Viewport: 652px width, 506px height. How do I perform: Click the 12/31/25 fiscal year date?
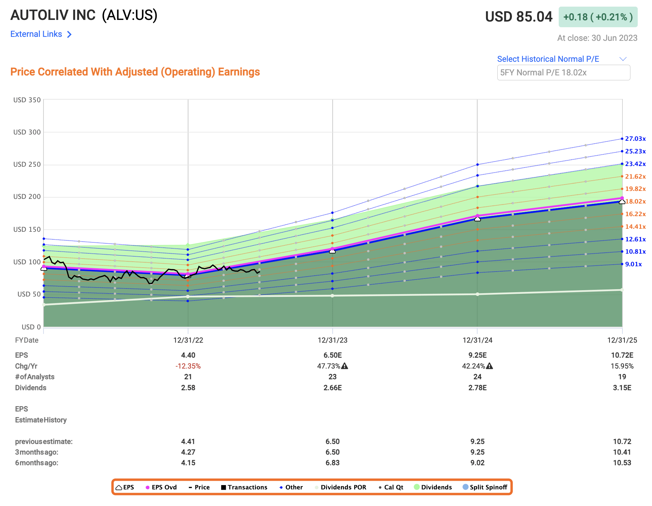pos(622,340)
